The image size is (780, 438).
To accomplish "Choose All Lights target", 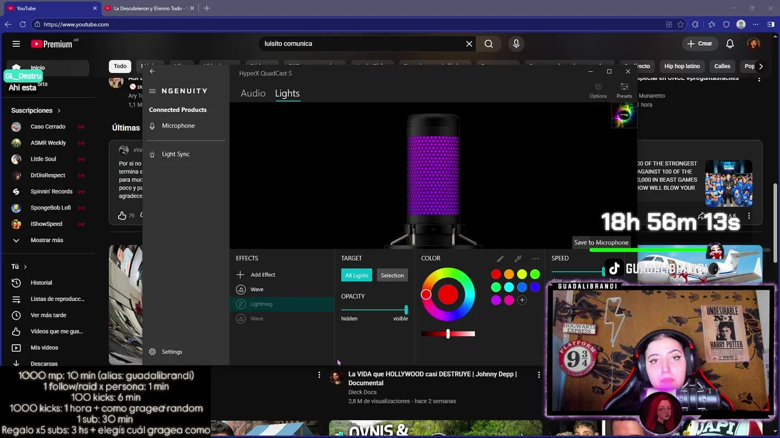I will point(356,276).
